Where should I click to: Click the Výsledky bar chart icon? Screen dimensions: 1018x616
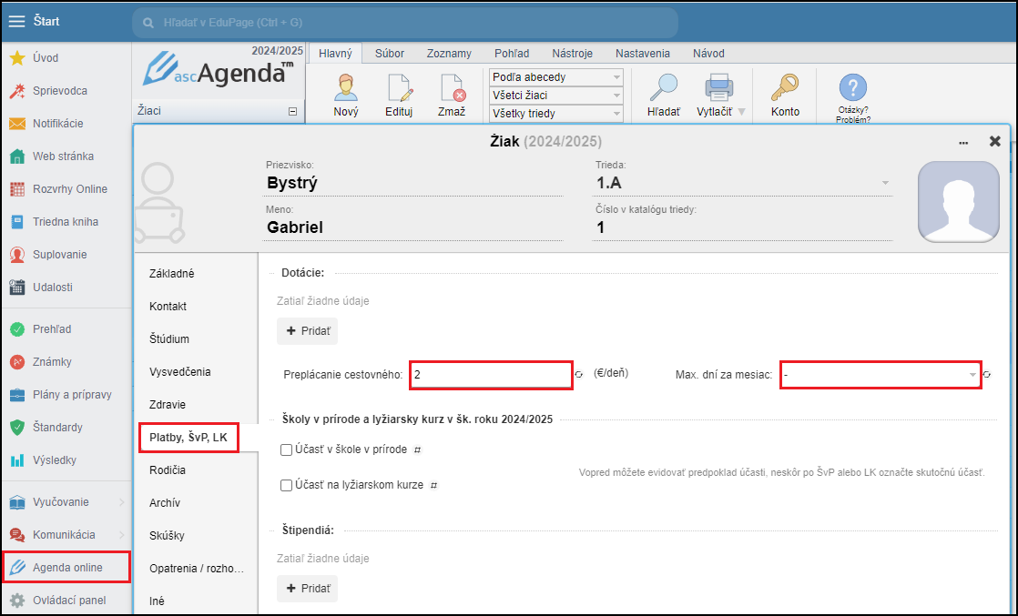17,460
